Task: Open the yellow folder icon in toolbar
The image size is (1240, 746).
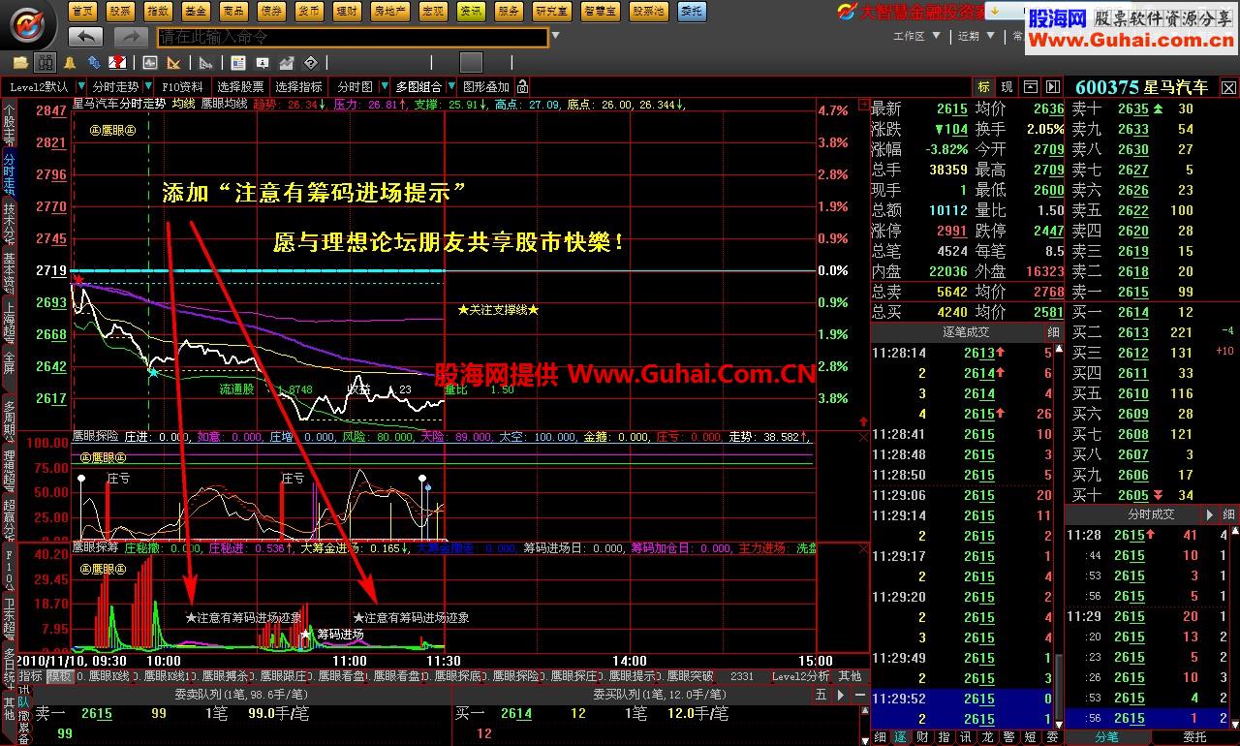Action: (x=20, y=63)
